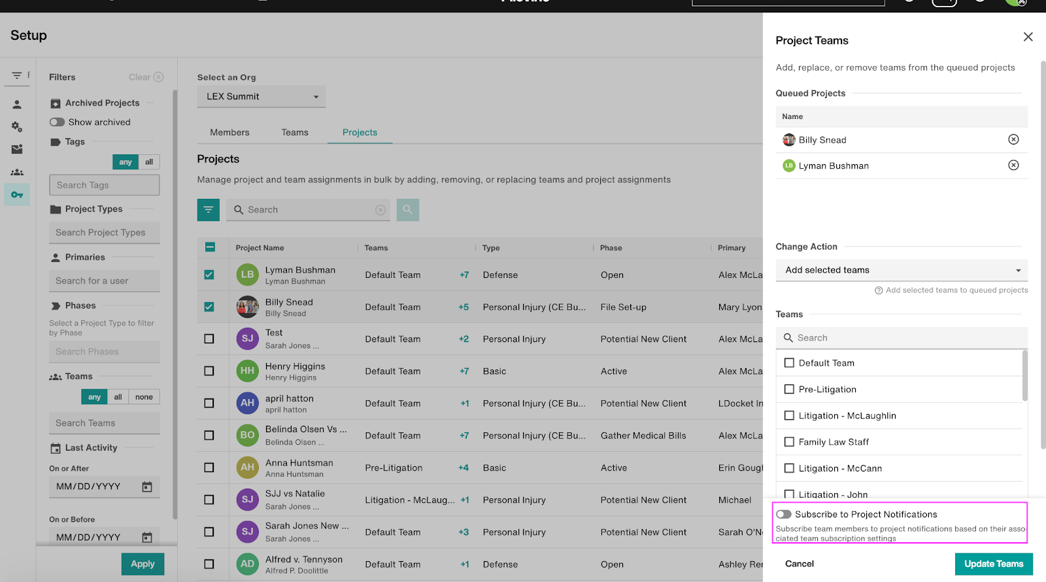Click the Clear filters link
1046x582 pixels.
[139, 77]
